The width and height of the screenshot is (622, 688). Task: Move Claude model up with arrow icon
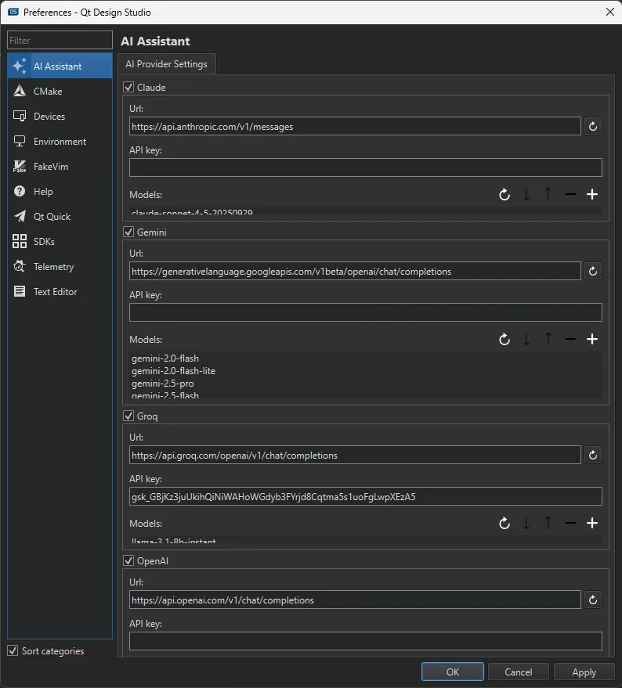click(548, 194)
